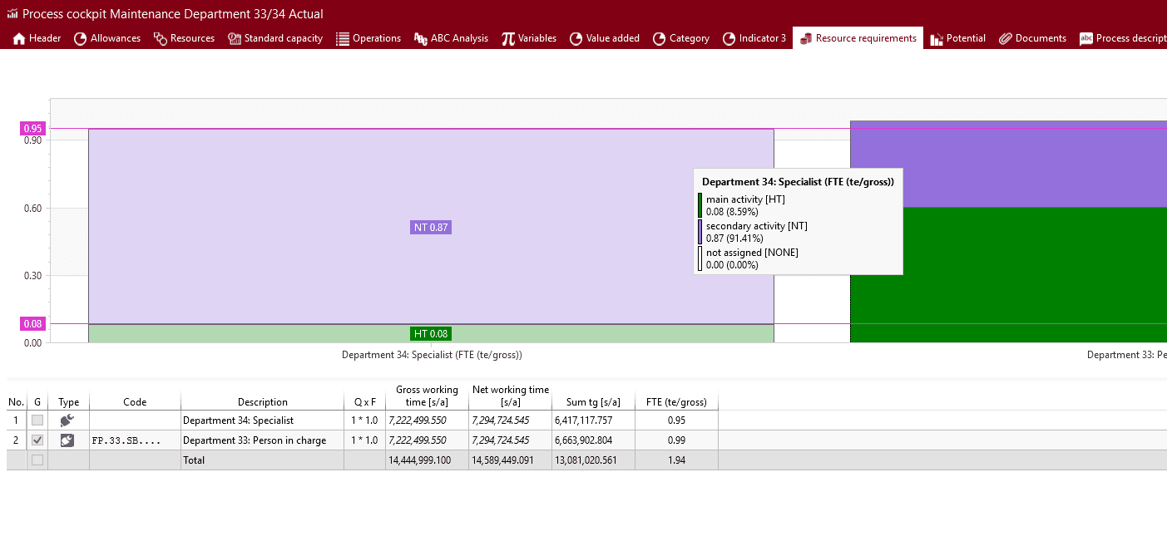Click the Potential chart icon
This screenshot has height=536, width=1167.
tap(937, 38)
